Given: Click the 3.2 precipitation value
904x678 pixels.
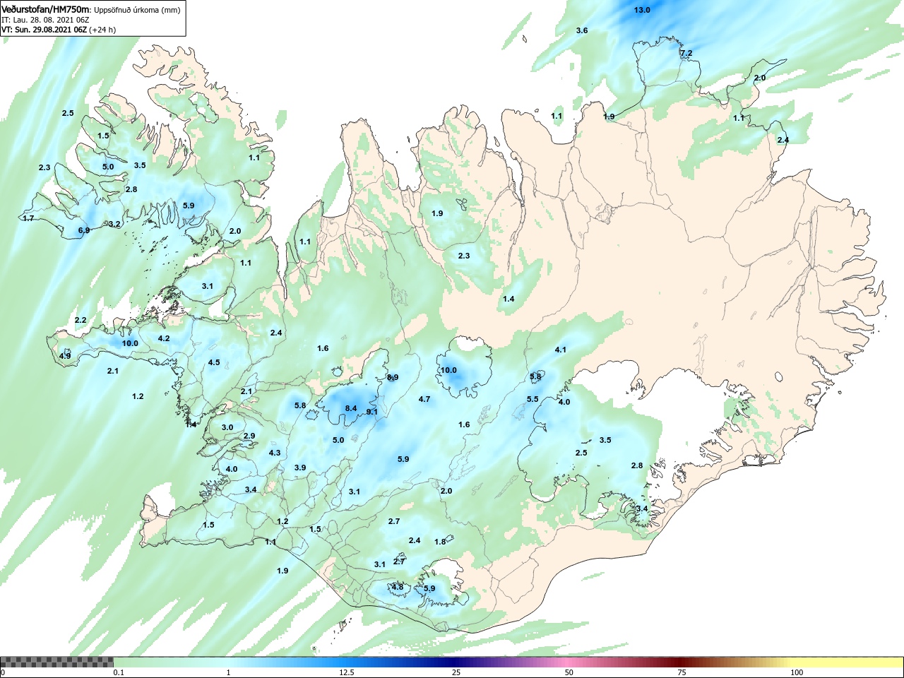Looking at the screenshot, I should click(x=114, y=224).
